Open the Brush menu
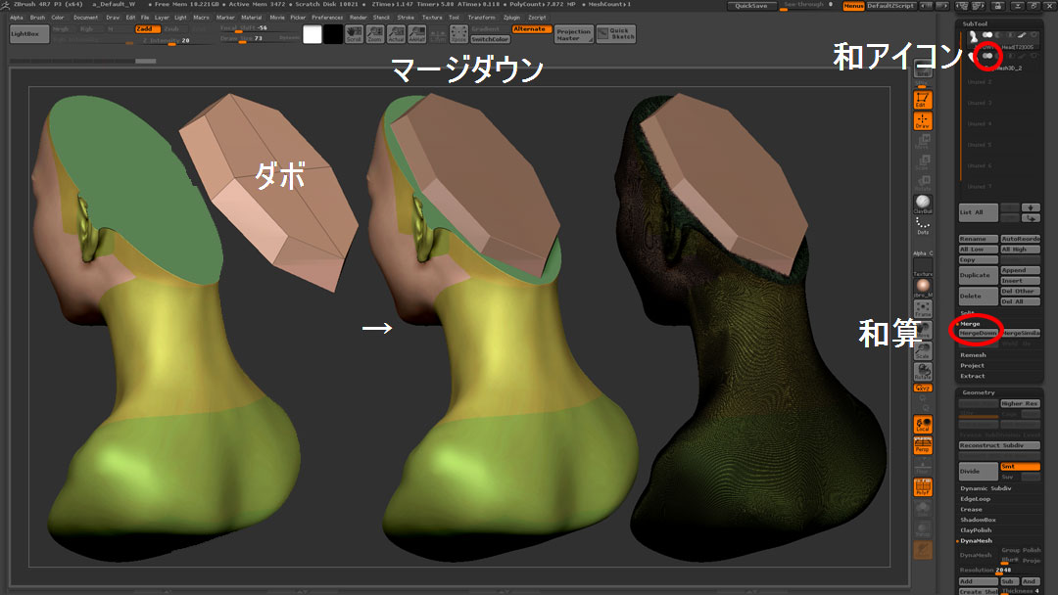Screen dimensions: 1058x595 click(x=37, y=18)
